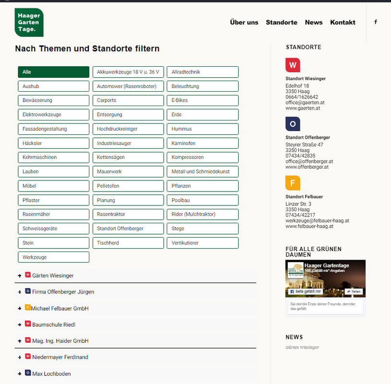Click the blue O Standort Offenberger icon
Image resolution: width=391 pixels, height=384 pixels.
(293, 124)
